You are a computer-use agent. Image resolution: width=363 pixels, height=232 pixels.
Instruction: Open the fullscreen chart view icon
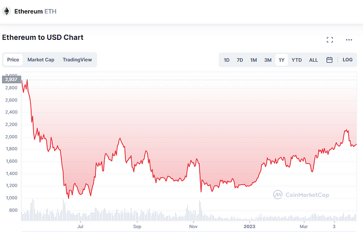330,40
